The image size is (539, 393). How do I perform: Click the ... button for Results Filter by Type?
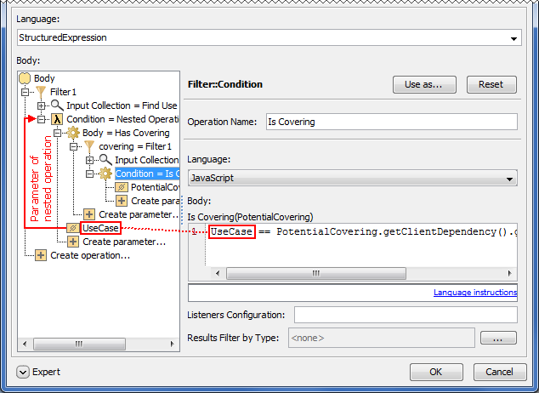[498, 338]
